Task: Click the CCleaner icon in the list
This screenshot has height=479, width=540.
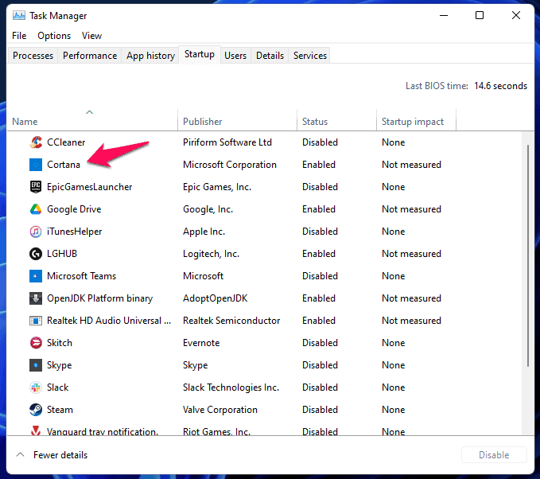Action: pyautogui.click(x=36, y=142)
